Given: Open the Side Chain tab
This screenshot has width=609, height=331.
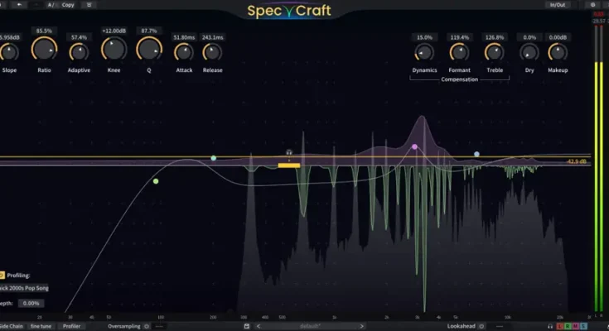Looking at the screenshot, I should (12, 326).
